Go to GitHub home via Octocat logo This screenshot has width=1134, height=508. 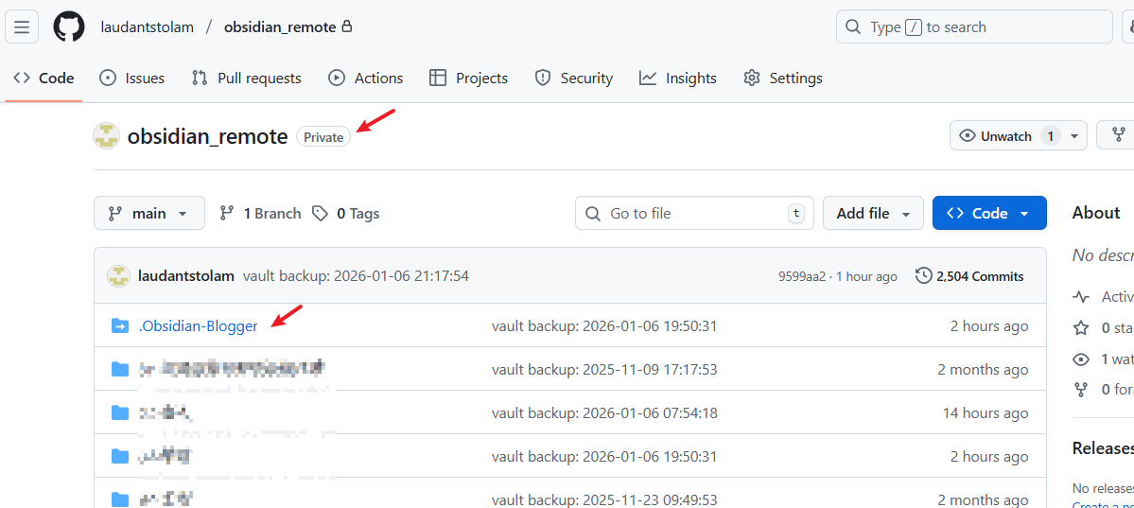click(69, 27)
